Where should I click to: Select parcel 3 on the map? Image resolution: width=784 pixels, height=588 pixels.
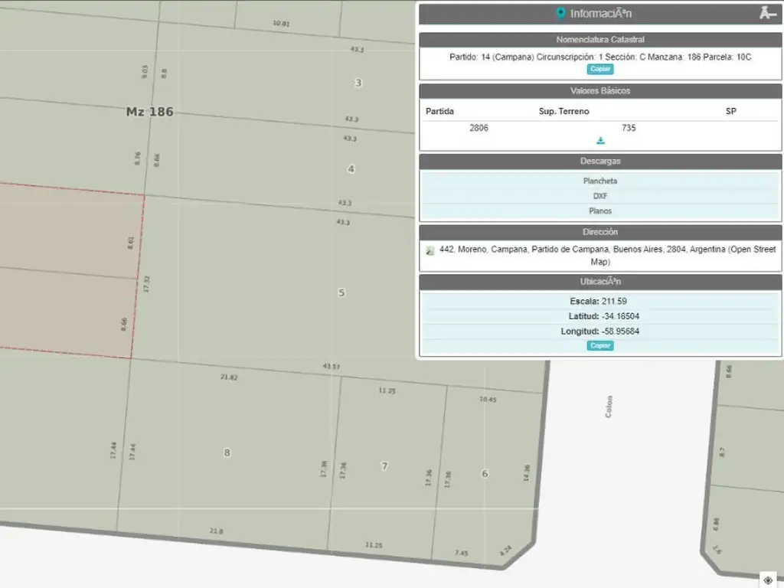(358, 83)
